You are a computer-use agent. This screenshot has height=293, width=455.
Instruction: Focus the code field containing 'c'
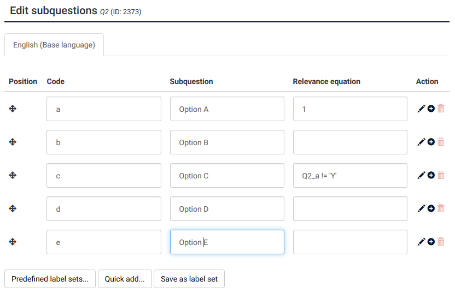[104, 176]
